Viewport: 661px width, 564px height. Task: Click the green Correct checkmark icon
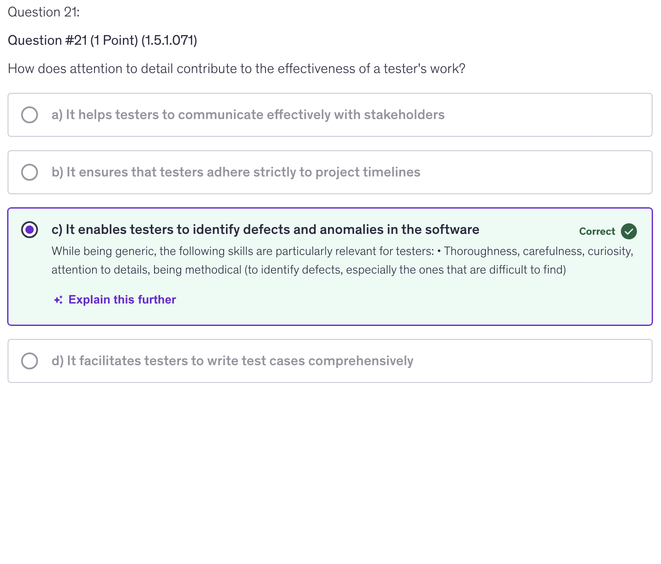[629, 231]
